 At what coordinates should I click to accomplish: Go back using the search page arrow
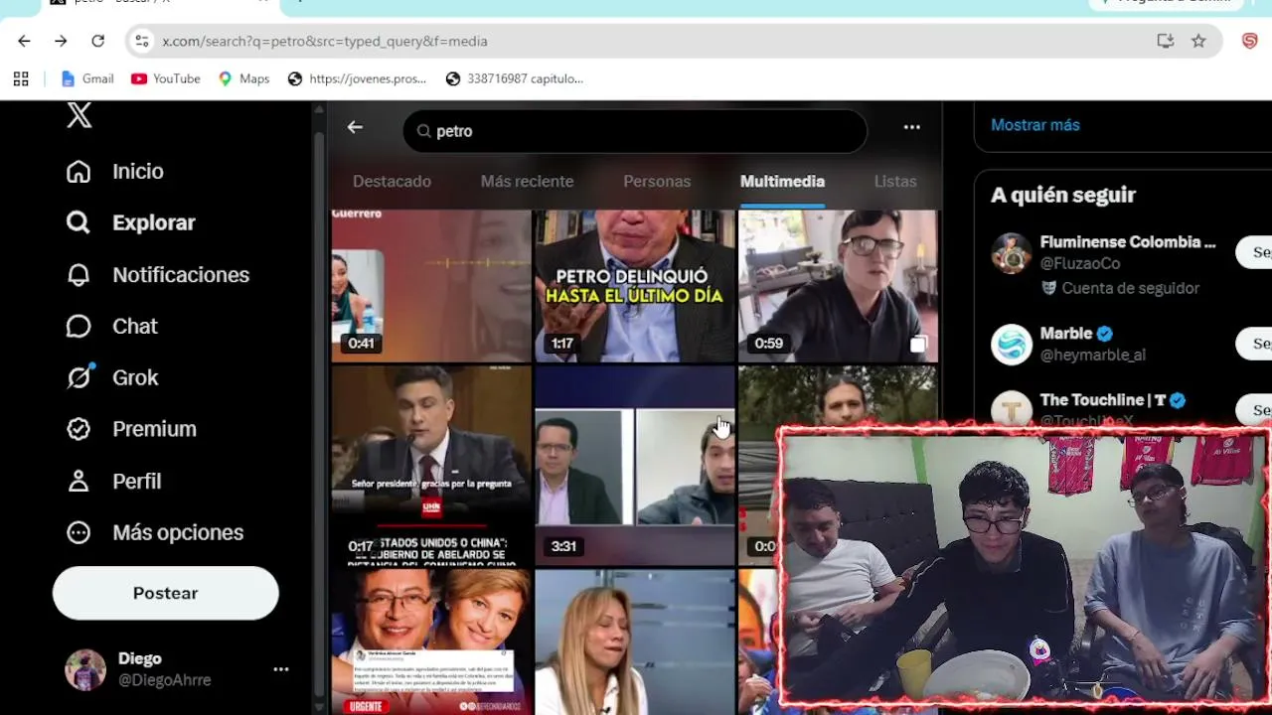pyautogui.click(x=355, y=127)
